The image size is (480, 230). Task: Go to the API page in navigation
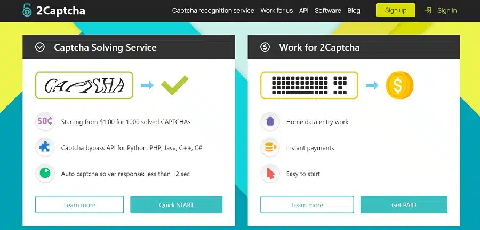(303, 11)
